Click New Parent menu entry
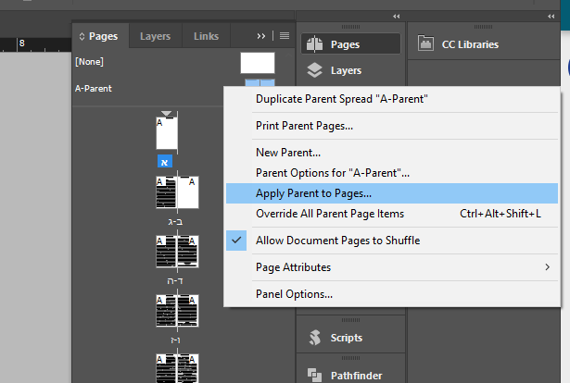Viewport: 570px width, 383px height. coord(288,153)
